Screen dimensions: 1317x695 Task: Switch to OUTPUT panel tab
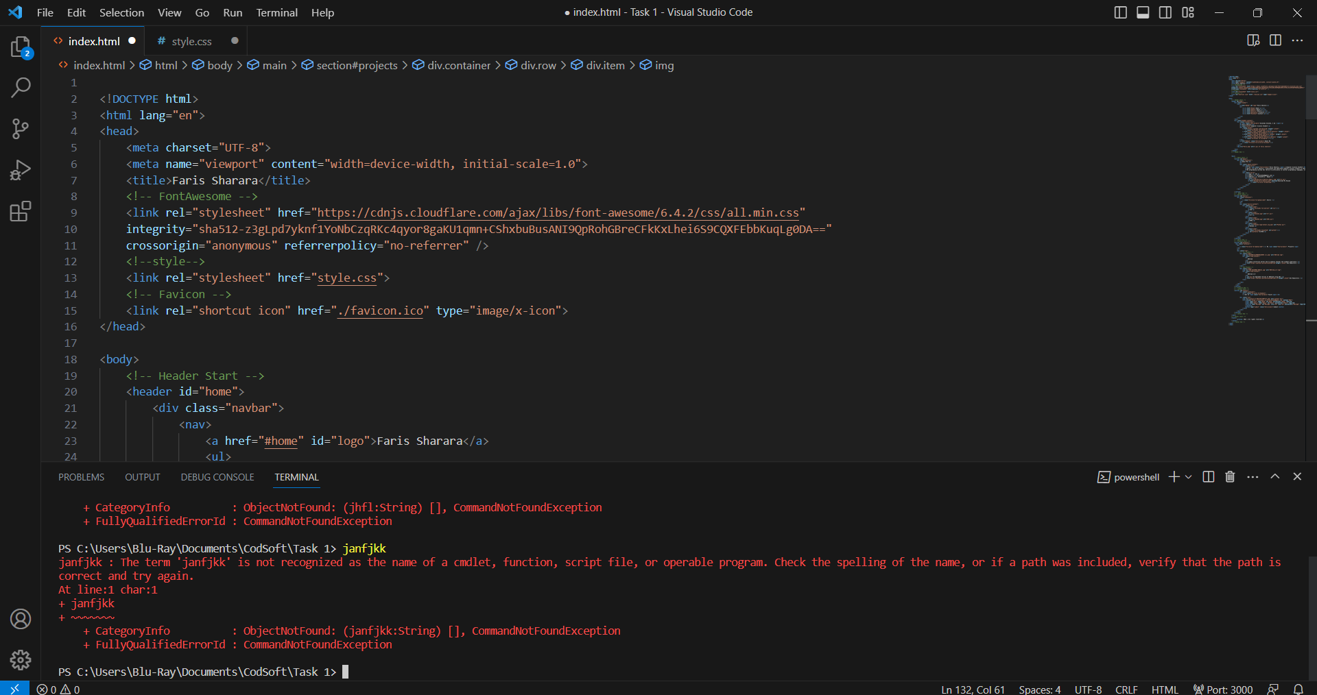[x=143, y=477]
